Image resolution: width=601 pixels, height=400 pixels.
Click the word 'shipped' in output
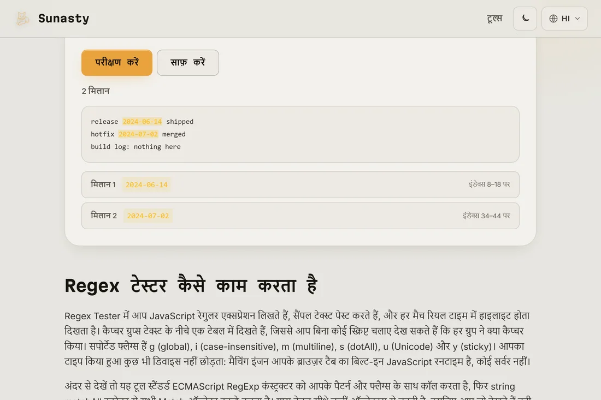(180, 121)
